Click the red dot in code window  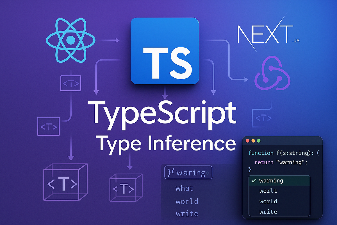(248, 141)
